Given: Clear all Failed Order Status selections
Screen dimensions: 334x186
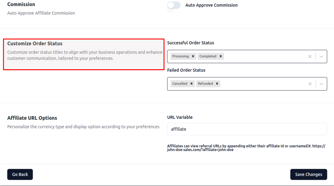Looking at the screenshot, I should (x=310, y=84).
